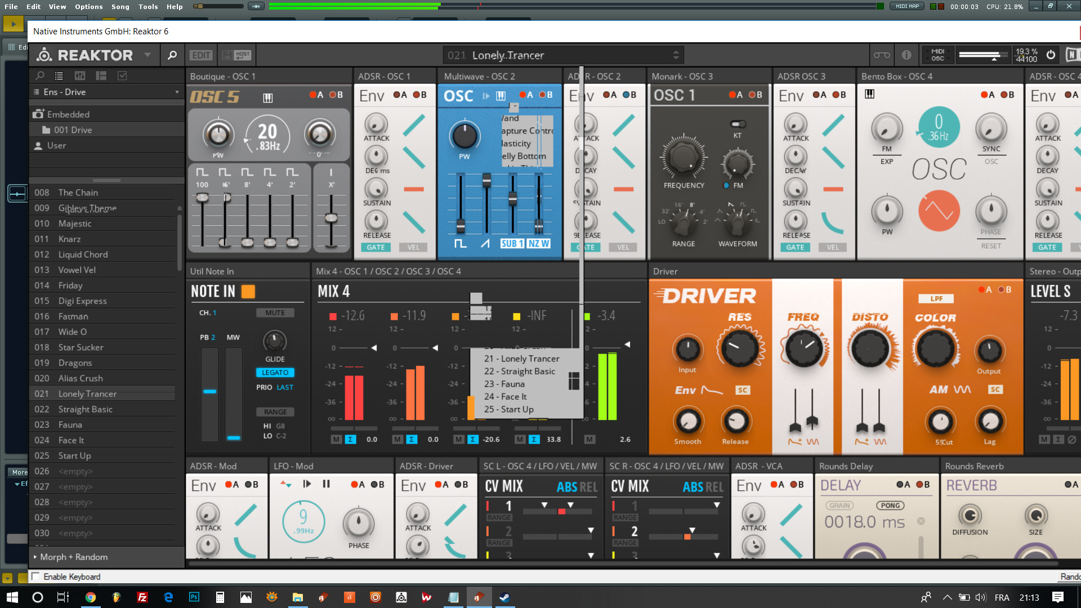Click the list view icon in Reaktor browser
1081x608 pixels.
pyautogui.click(x=58, y=75)
